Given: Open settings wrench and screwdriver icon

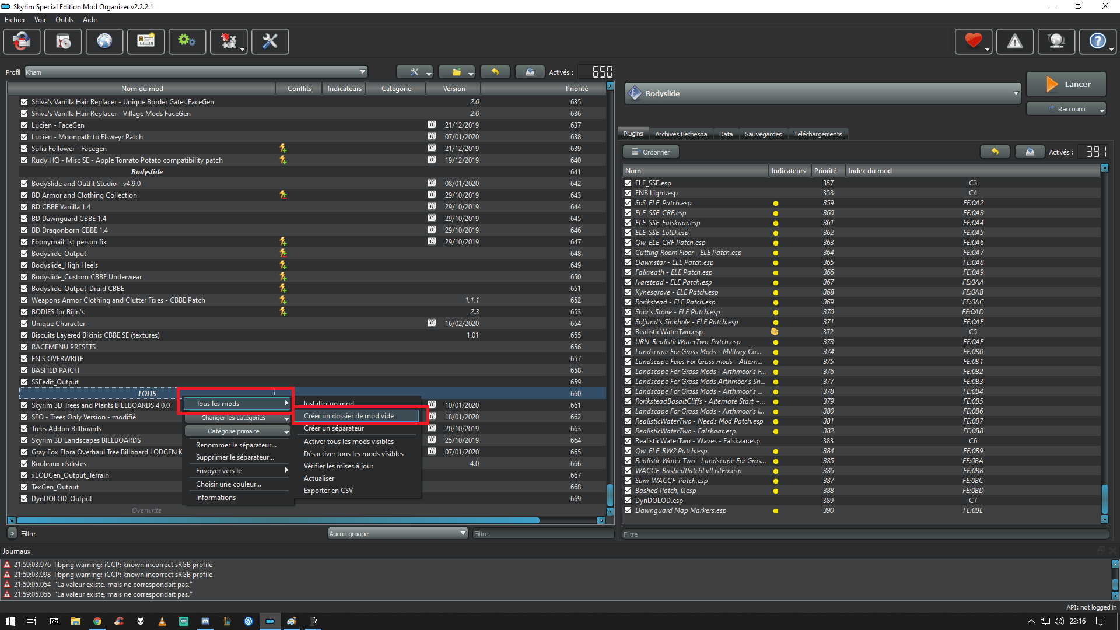Looking at the screenshot, I should (x=269, y=41).
